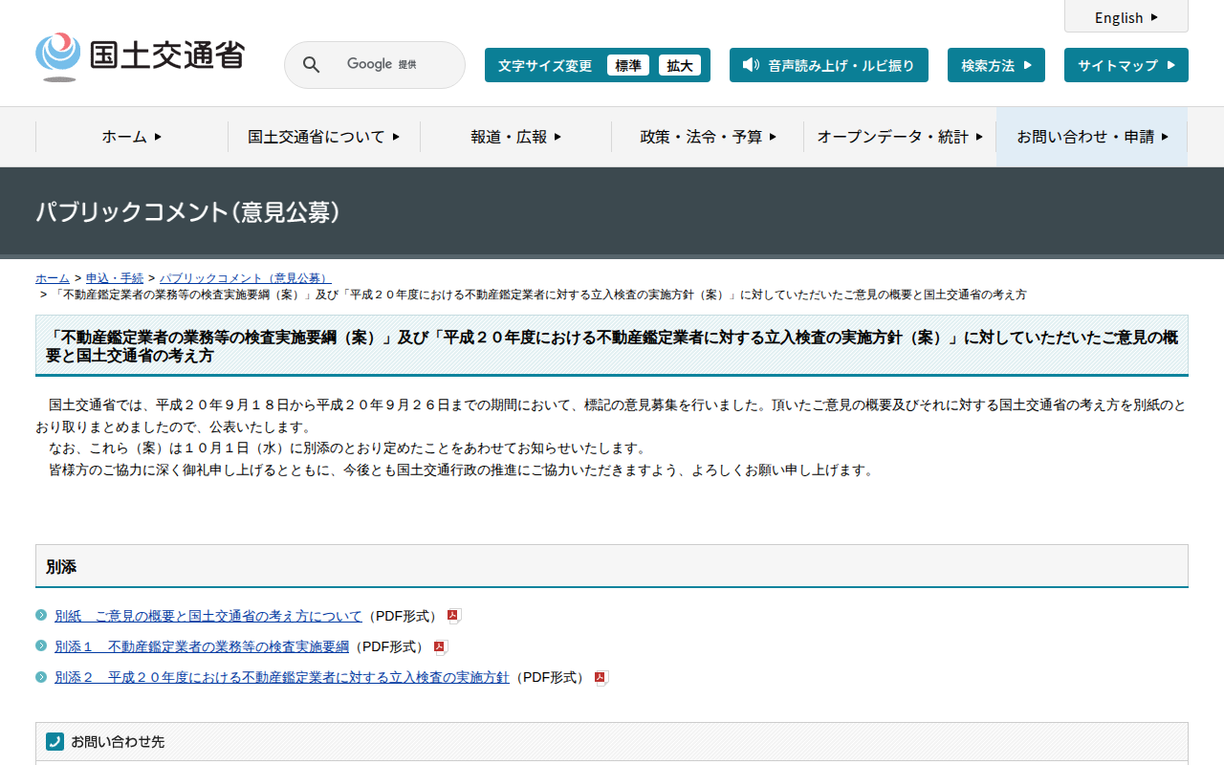The height and width of the screenshot is (765, 1224).
Task: Click bullet icon before 別添２ link
Action: (x=41, y=676)
